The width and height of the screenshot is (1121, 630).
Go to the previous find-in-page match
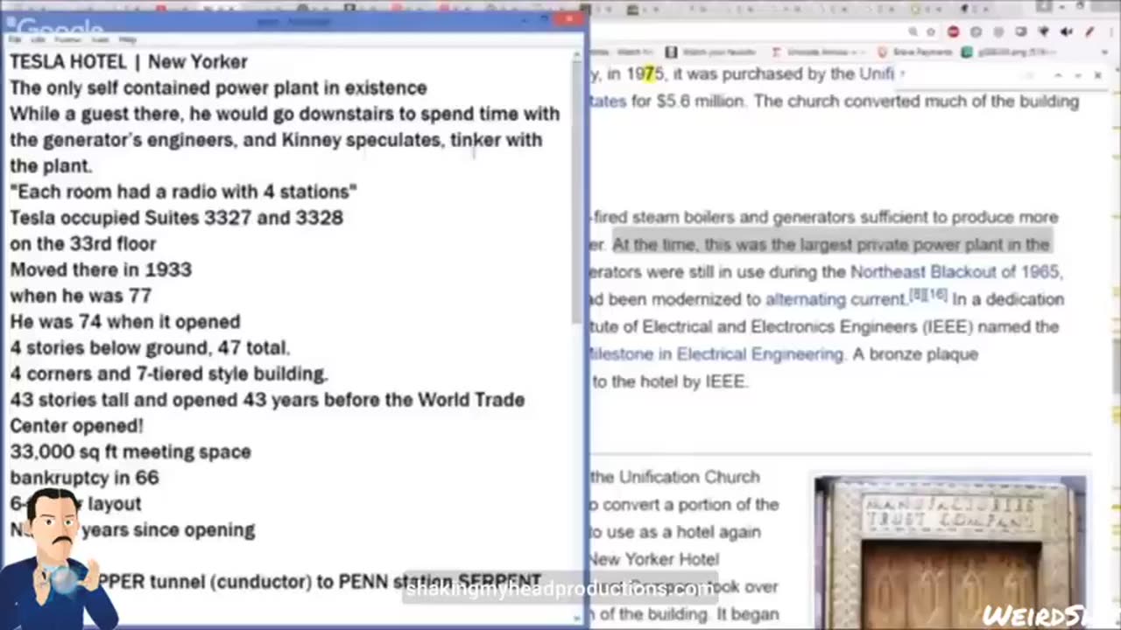[x=1058, y=75]
